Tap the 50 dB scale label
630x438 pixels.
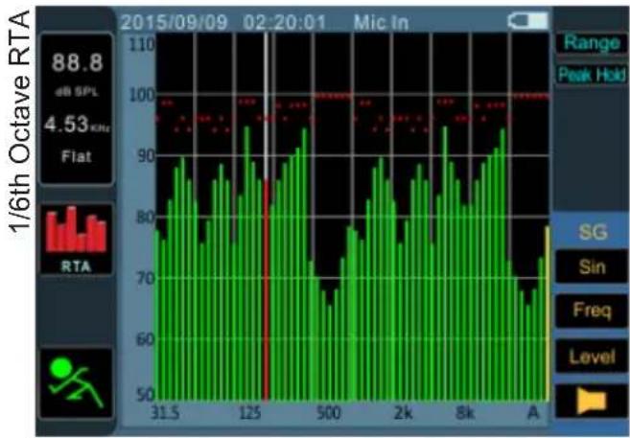pyautogui.click(x=146, y=395)
